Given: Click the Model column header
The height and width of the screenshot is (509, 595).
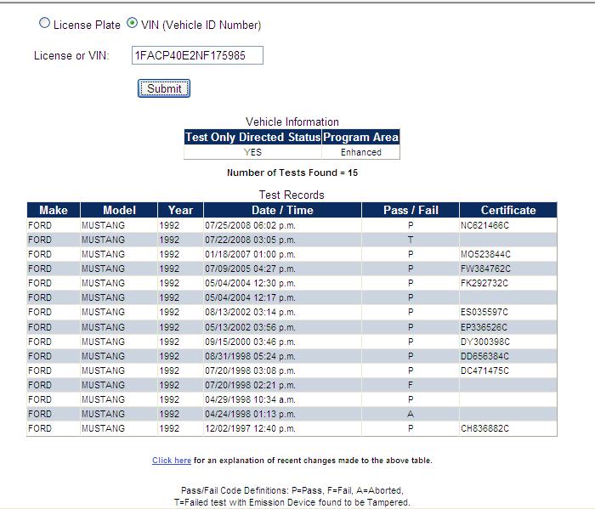Looking at the screenshot, I should coord(119,210).
